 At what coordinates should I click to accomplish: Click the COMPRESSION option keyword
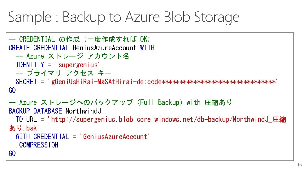[38, 145]
